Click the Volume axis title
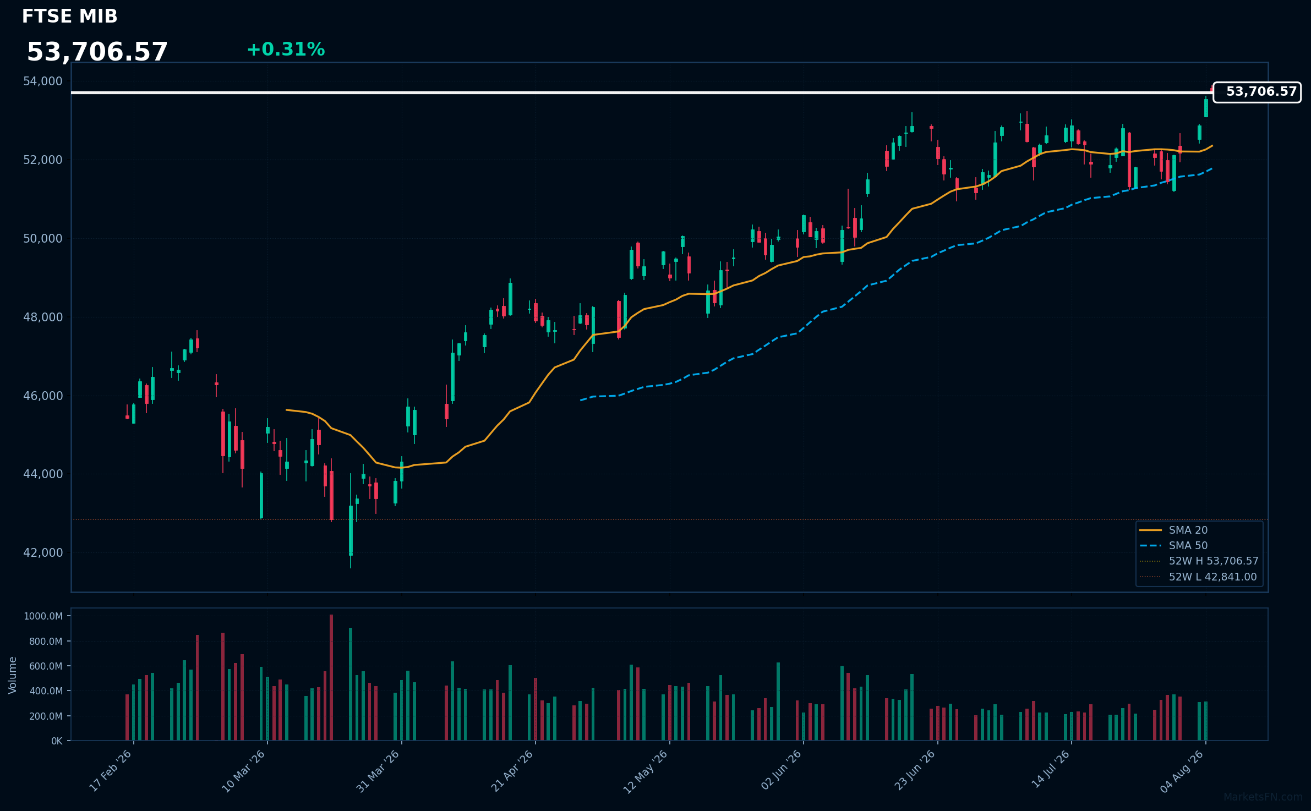The image size is (1311, 811). [13, 675]
